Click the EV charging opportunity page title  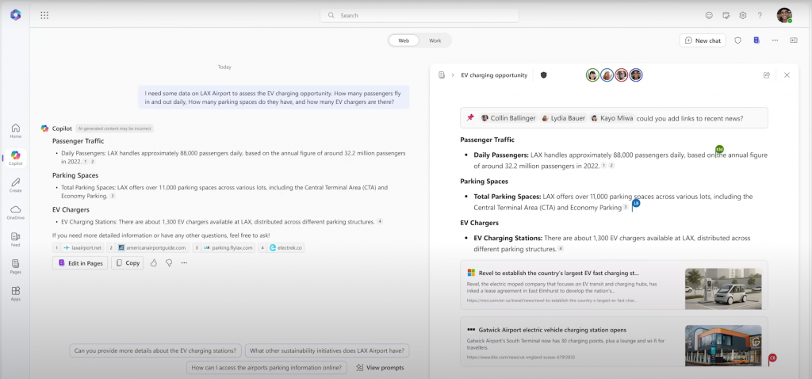tap(494, 75)
